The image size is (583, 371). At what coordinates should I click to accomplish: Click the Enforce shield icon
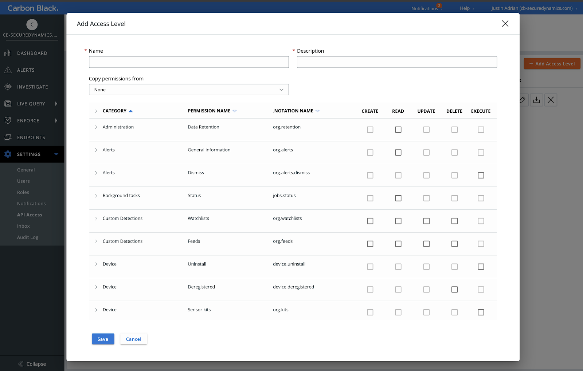point(8,120)
